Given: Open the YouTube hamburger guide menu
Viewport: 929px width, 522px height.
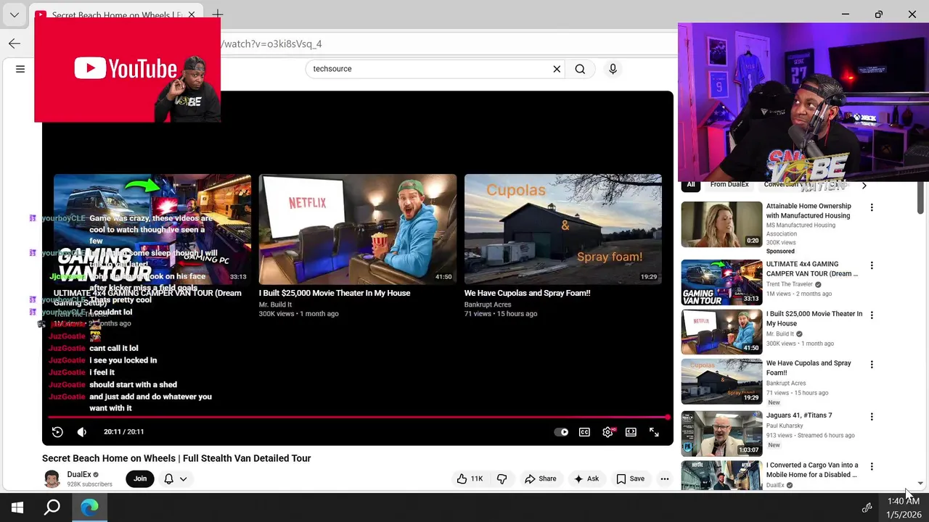Looking at the screenshot, I should point(20,69).
